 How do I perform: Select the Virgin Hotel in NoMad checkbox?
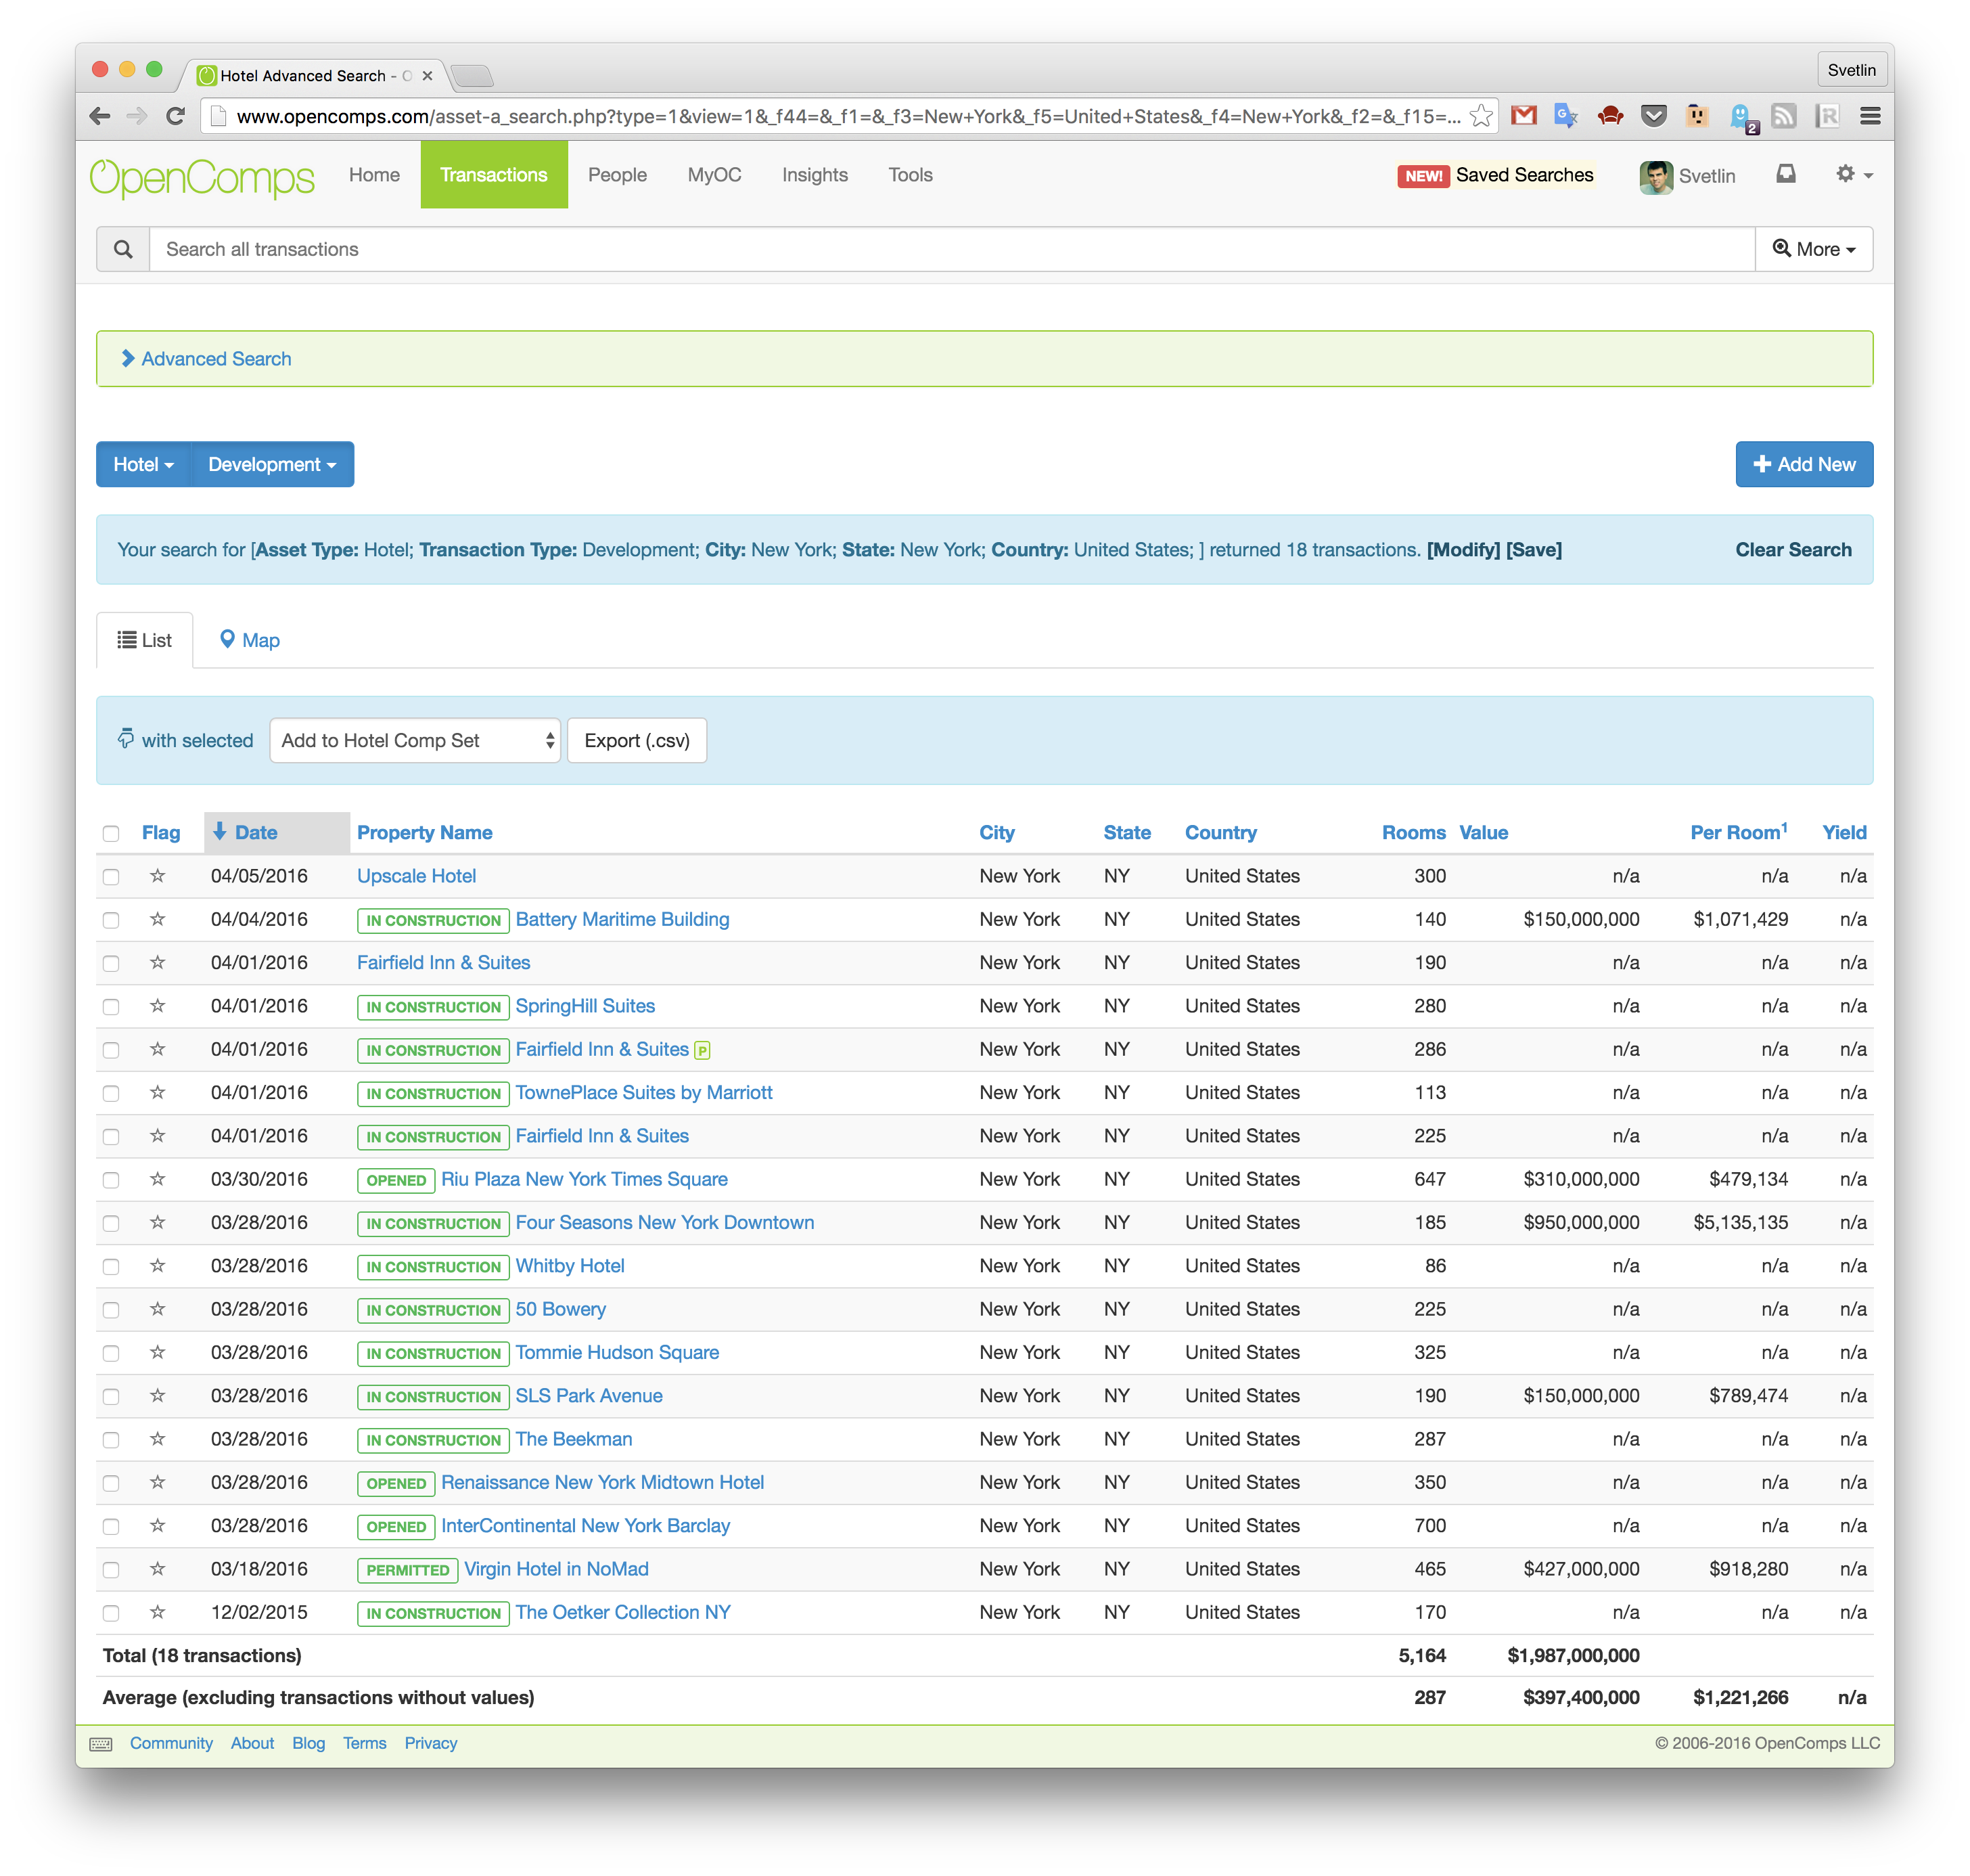point(111,1570)
